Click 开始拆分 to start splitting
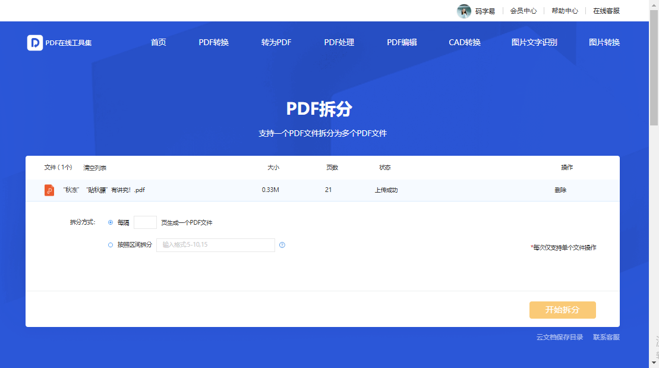The height and width of the screenshot is (368, 659). pos(562,310)
